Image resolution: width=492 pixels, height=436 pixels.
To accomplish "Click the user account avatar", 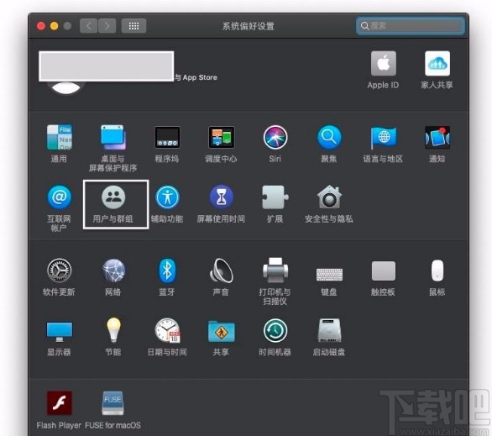I will [x=65, y=87].
